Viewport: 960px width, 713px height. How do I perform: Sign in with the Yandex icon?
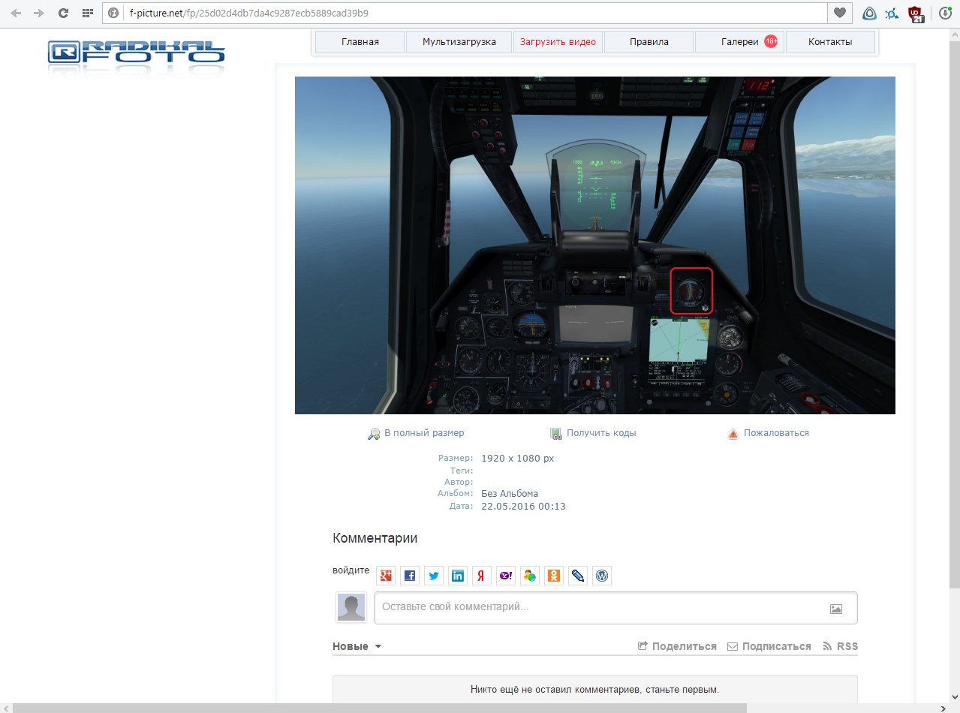click(x=482, y=576)
